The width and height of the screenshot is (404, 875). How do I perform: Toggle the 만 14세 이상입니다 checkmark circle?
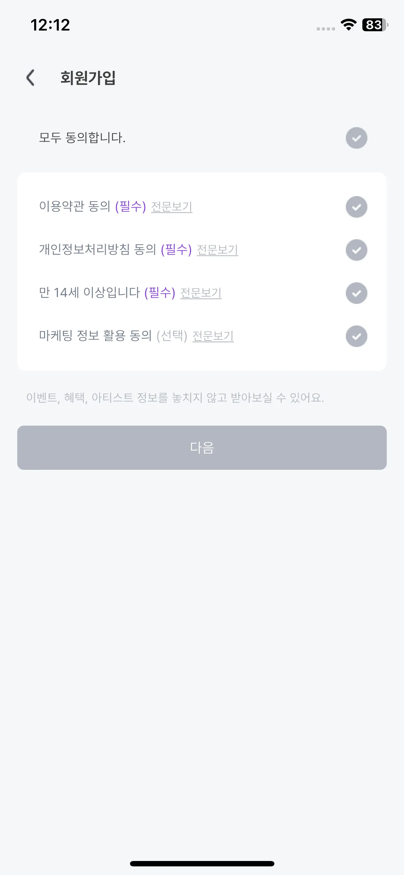tap(356, 293)
